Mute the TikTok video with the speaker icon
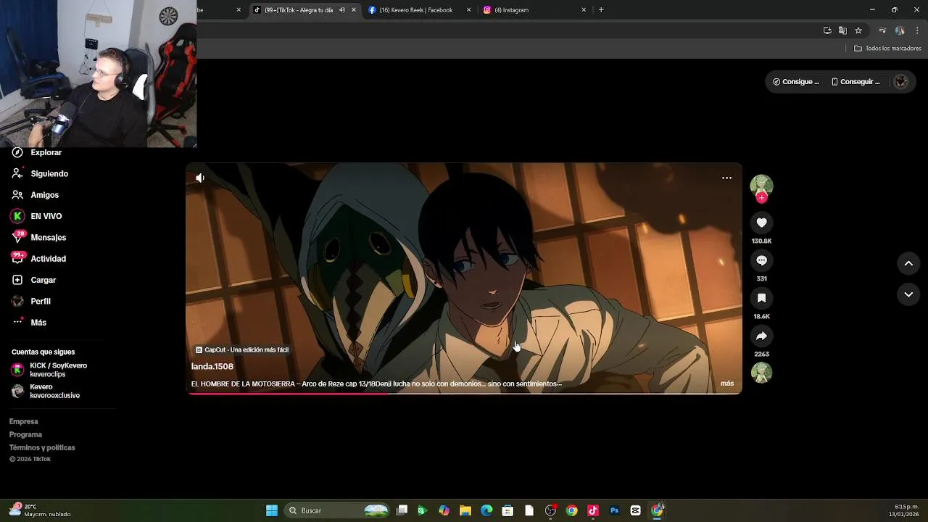 [200, 178]
